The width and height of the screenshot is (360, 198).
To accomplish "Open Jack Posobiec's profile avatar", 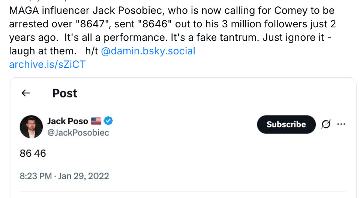I will click(x=31, y=127).
